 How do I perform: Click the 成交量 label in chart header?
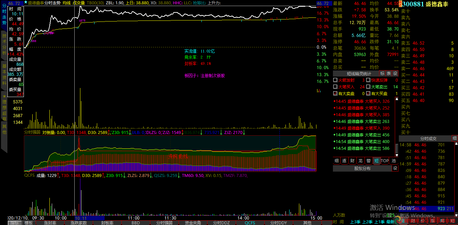coord(79,3)
